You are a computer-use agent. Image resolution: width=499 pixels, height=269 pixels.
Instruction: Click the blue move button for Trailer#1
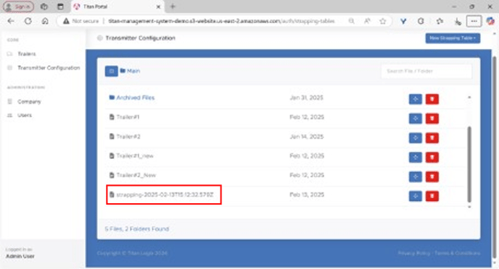coord(416,119)
